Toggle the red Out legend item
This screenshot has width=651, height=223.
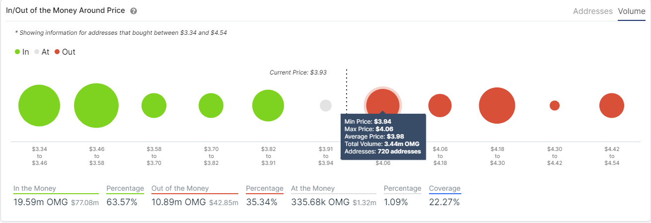[x=65, y=52]
